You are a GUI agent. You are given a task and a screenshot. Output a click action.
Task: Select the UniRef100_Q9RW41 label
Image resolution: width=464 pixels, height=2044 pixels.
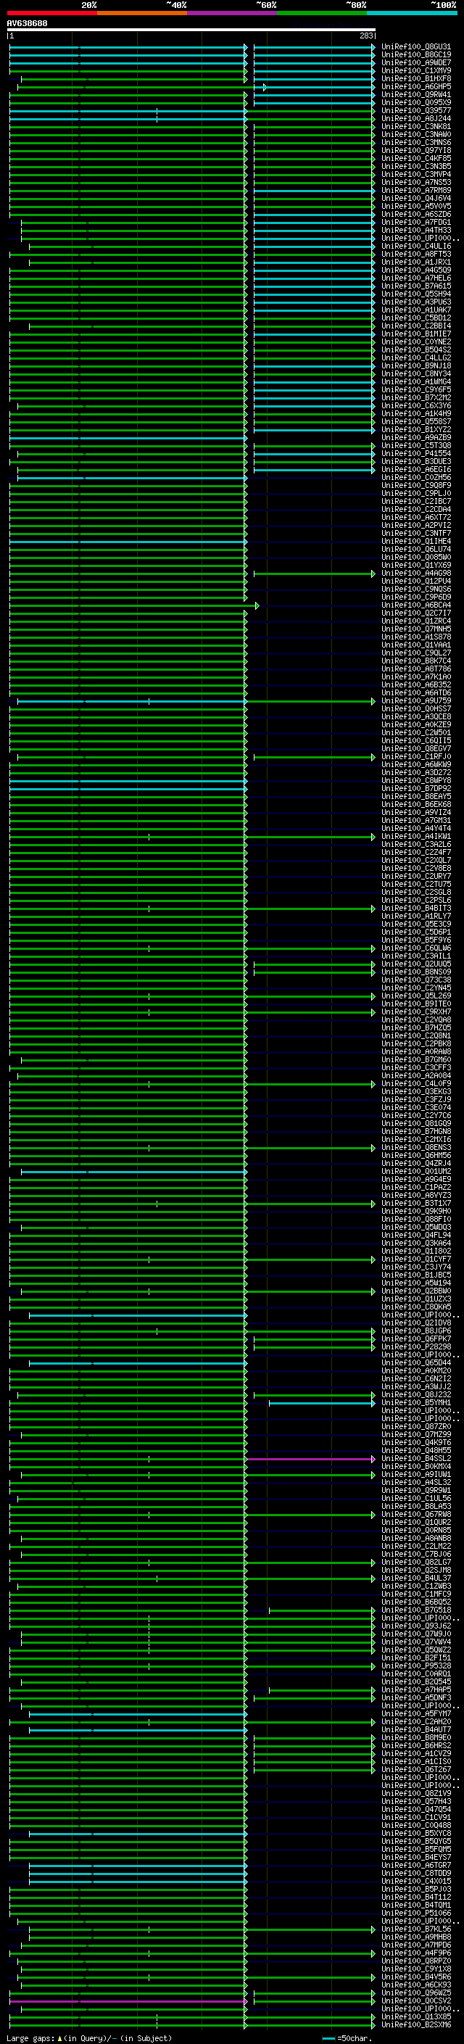[x=415, y=94]
